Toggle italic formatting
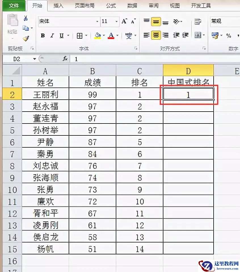240x272 pixels. coord(52,36)
